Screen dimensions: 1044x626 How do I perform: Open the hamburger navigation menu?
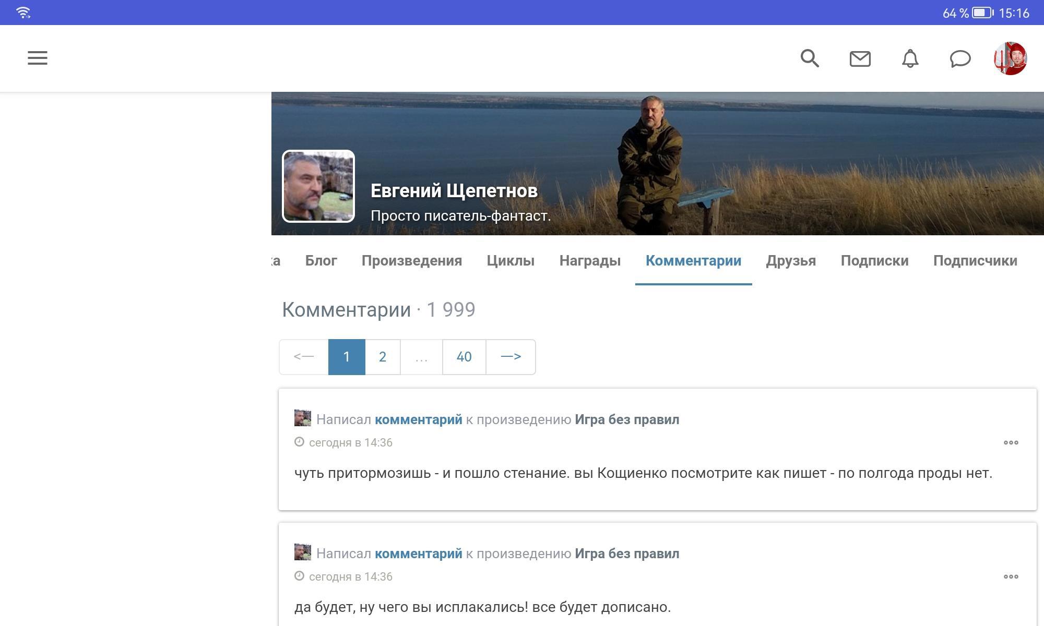pos(38,58)
